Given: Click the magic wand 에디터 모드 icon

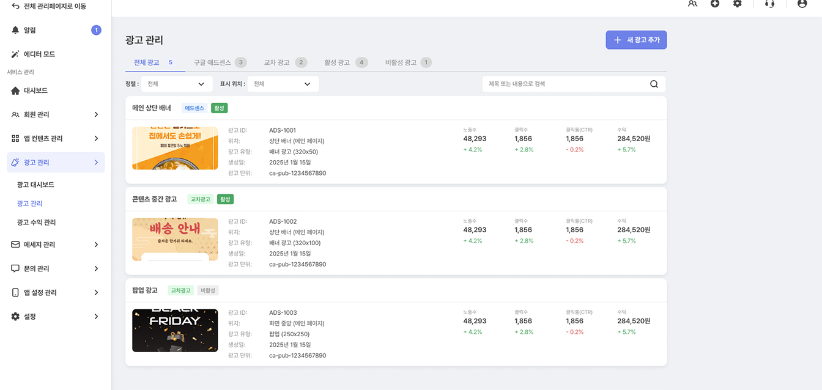Looking at the screenshot, I should click(15, 54).
